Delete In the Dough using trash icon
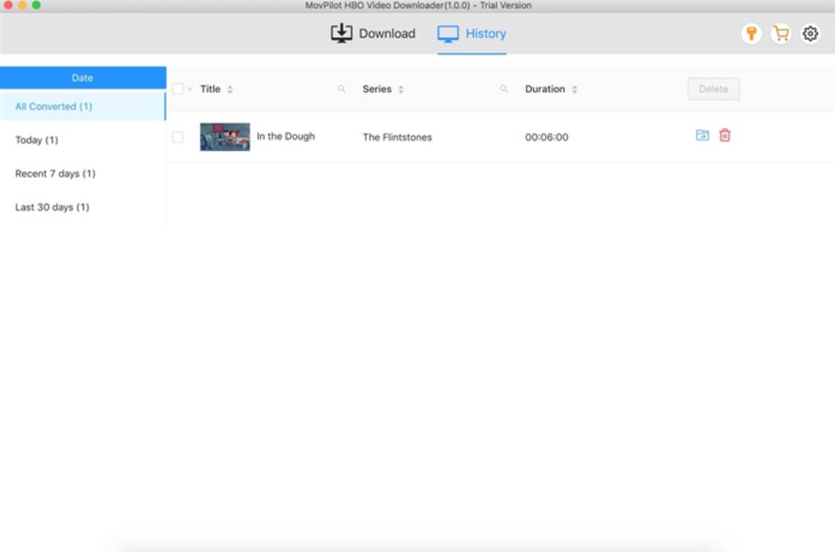This screenshot has height=552, width=835. coord(725,135)
